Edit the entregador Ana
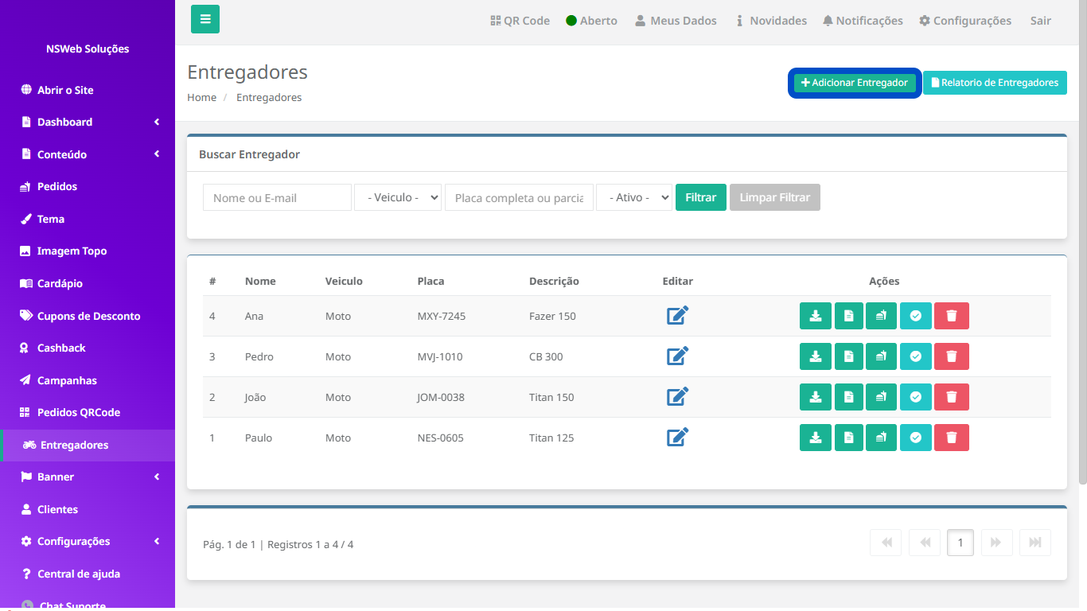Viewport: 1087px width, 611px height. pos(677,316)
